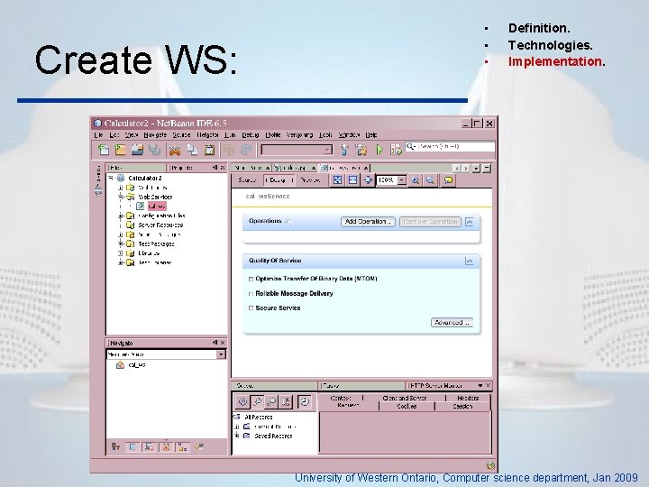Click the fit-to-window icon before zoom box
The width and height of the screenshot is (649, 487).
[368, 180]
